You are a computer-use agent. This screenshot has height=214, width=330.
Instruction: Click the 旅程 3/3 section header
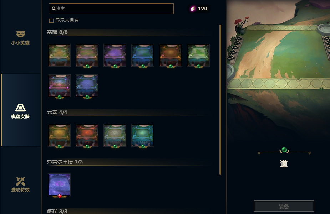point(57,211)
